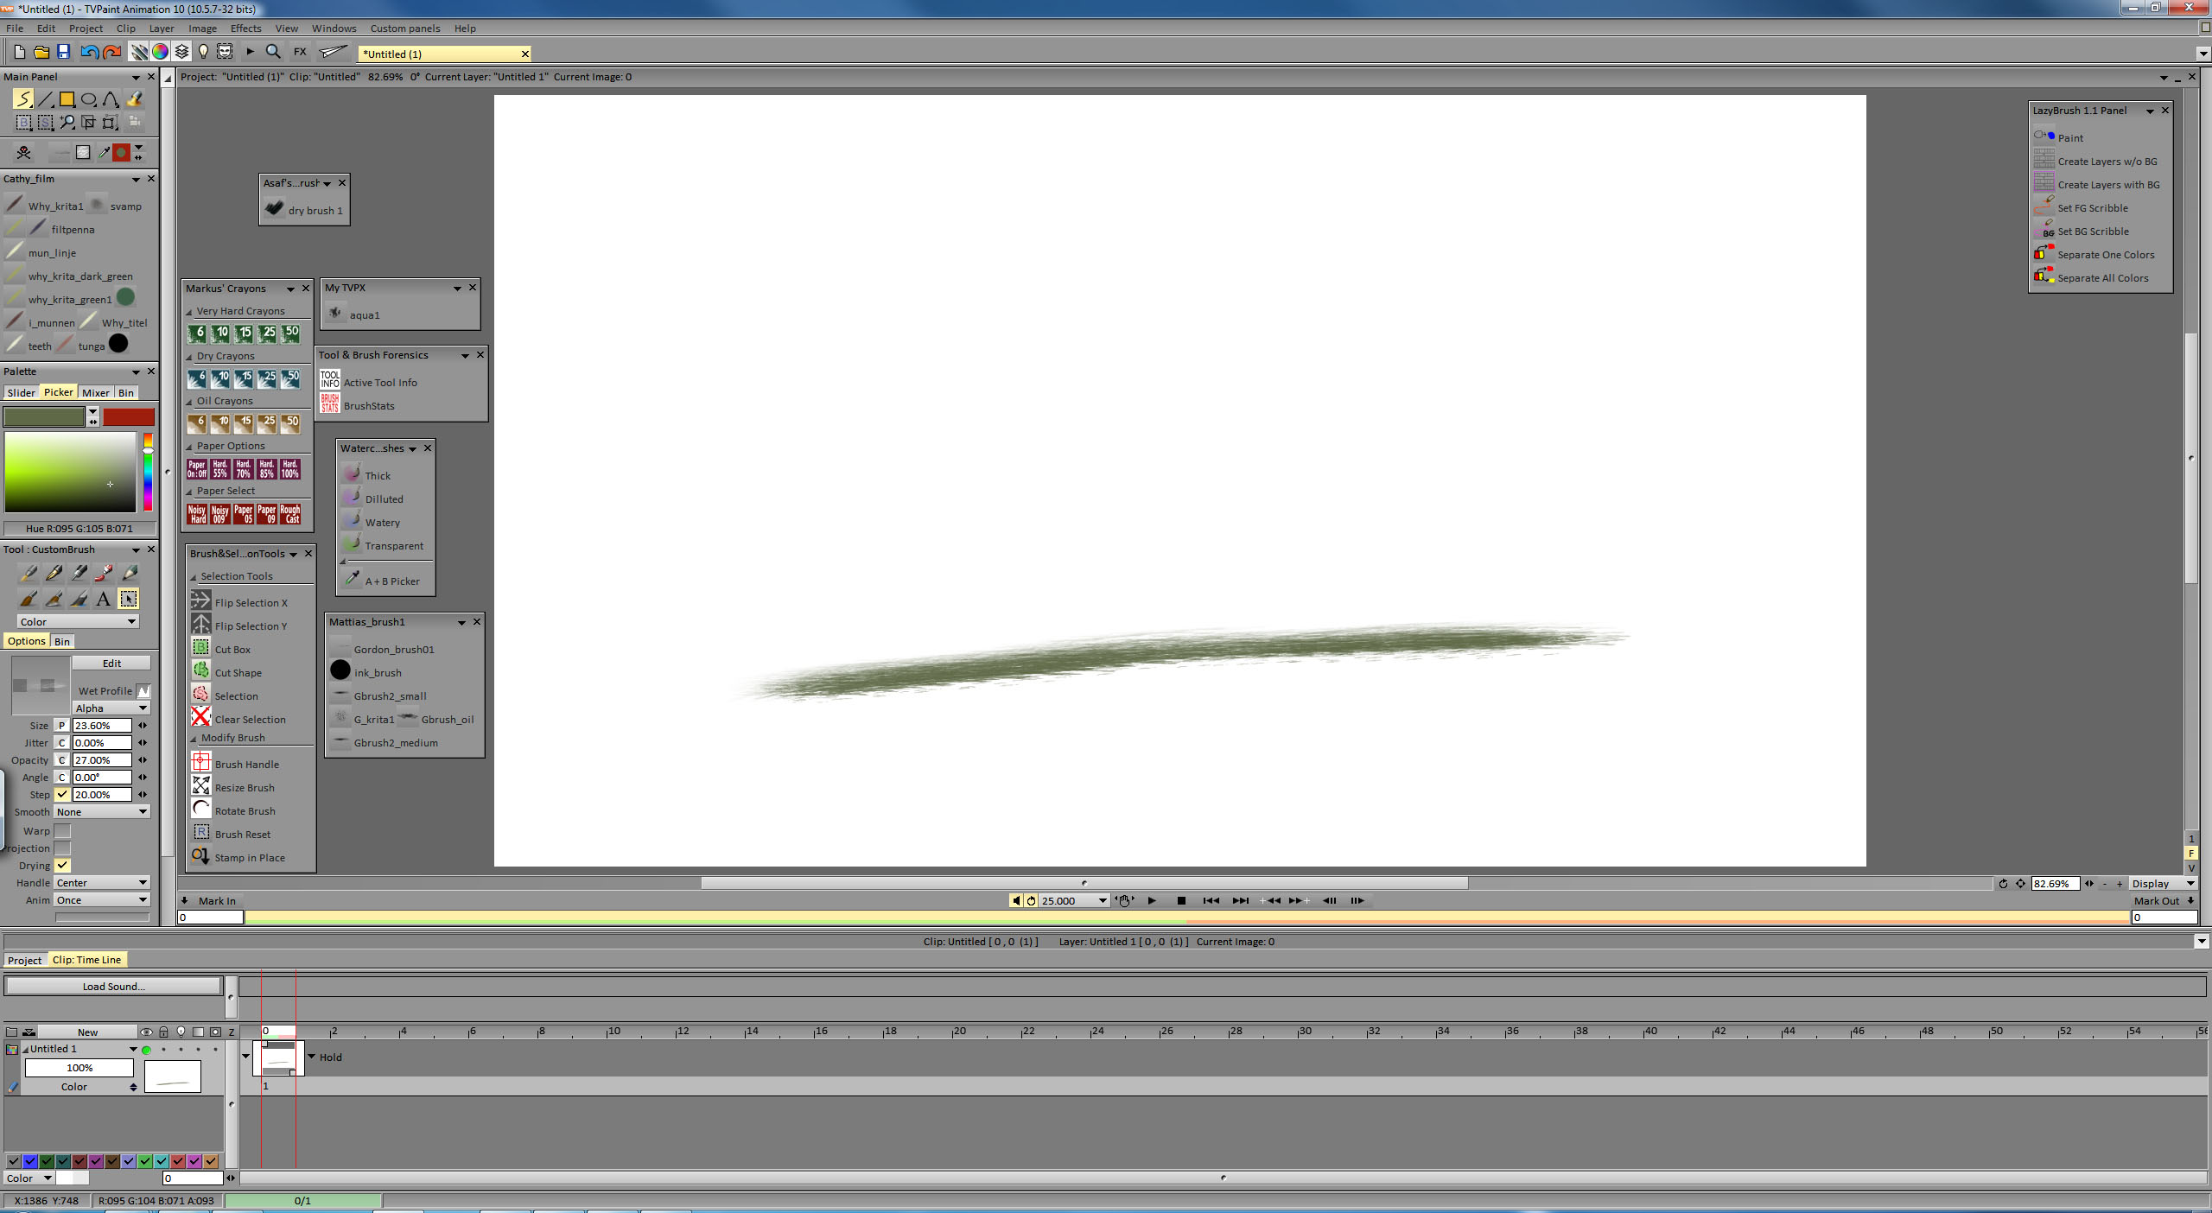Select the ink_brush preset

pos(366,672)
